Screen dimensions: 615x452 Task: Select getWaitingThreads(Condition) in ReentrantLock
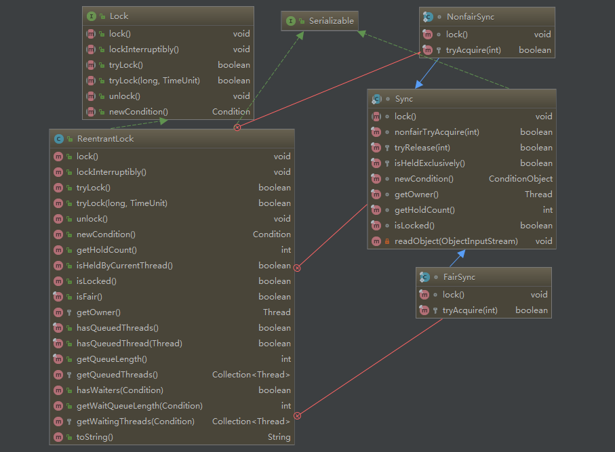pyautogui.click(x=135, y=422)
